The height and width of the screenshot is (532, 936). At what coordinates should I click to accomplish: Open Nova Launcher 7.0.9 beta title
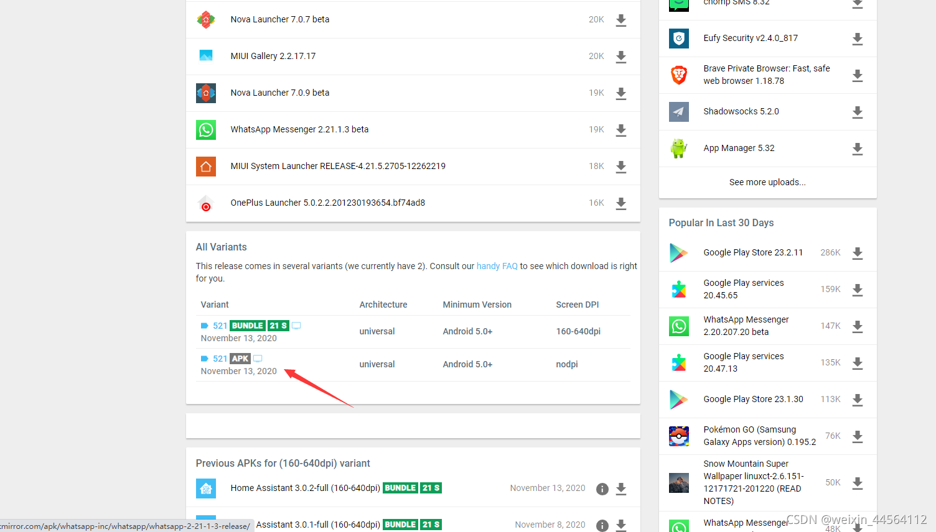point(280,93)
